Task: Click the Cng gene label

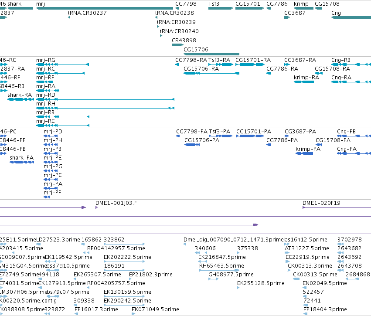Action: coord(336,13)
